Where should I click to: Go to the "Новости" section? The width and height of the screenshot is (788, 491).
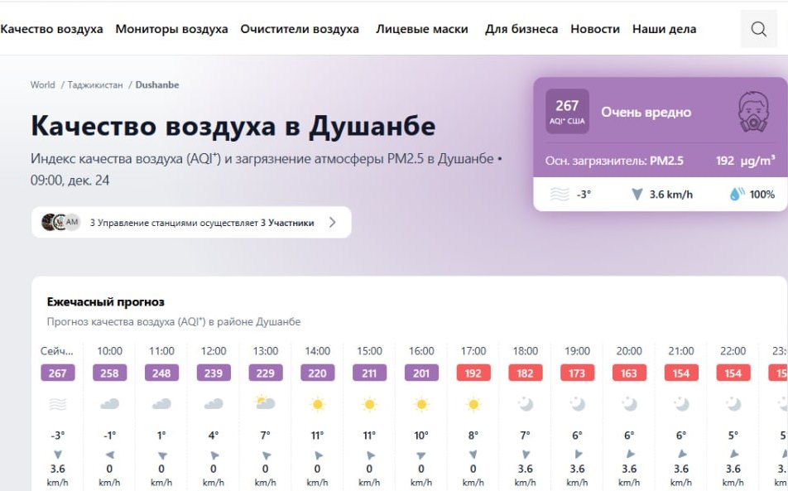pyautogui.click(x=594, y=29)
